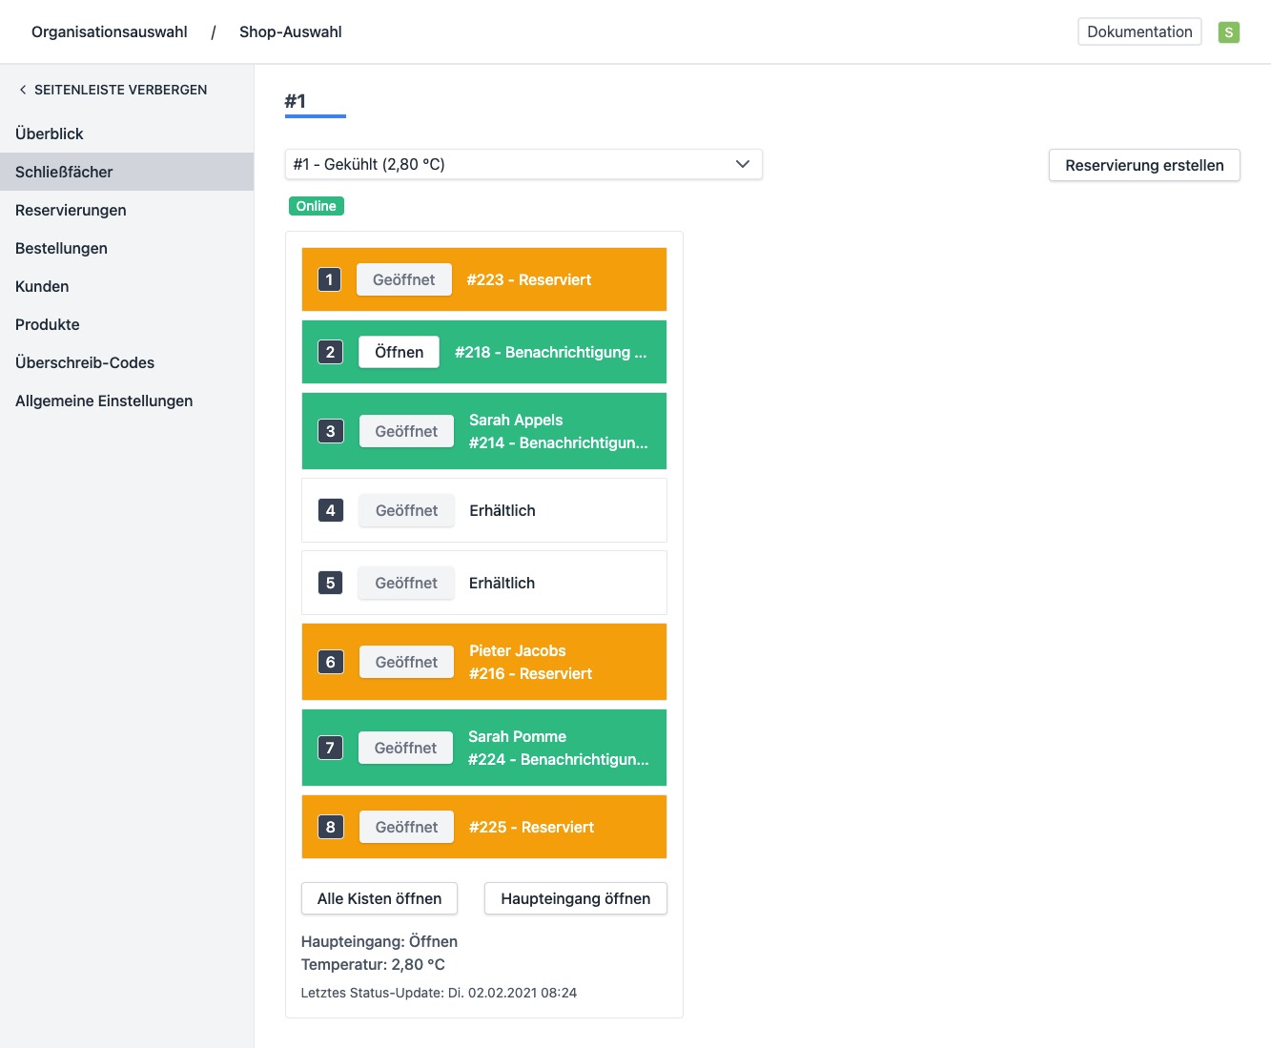The height and width of the screenshot is (1048, 1271).
Task: Select the #1 tab
Action: (x=296, y=101)
